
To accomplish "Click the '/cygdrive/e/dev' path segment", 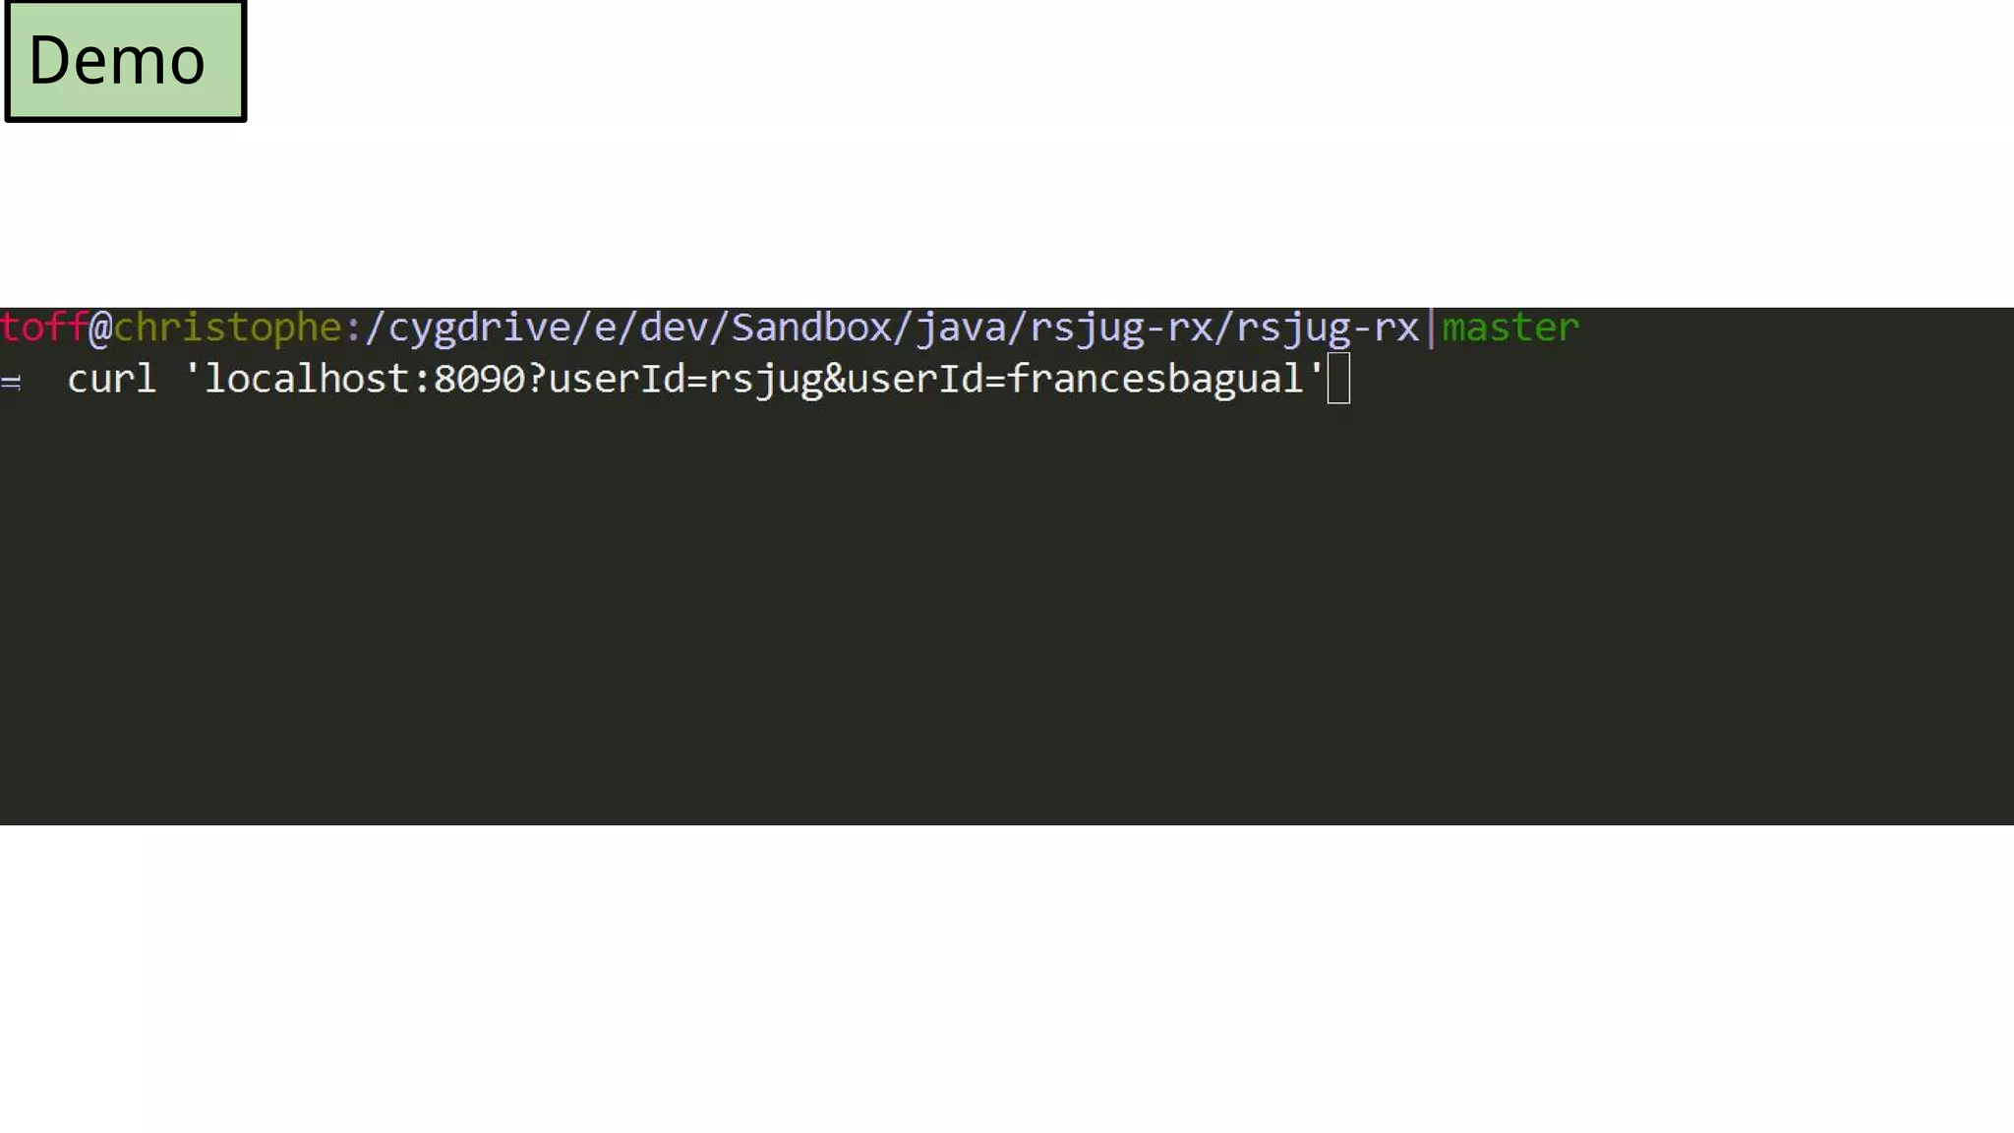I will [535, 328].
